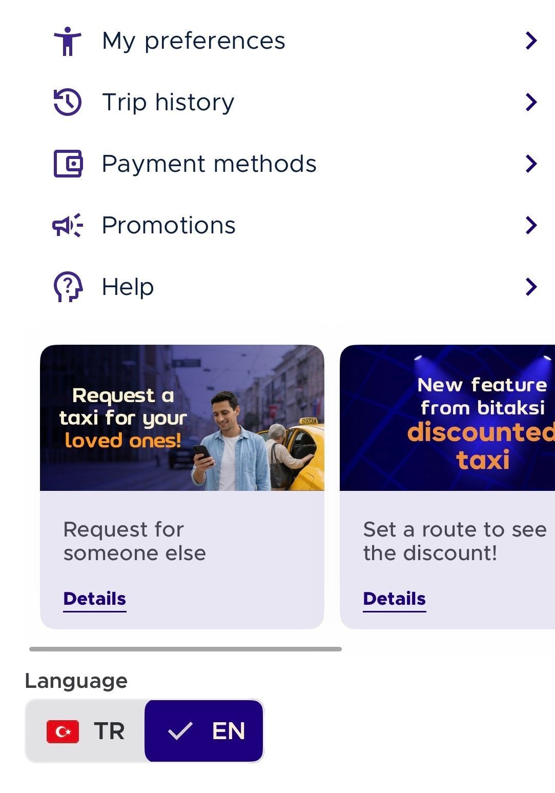Tap the Promotions megaphone icon
This screenshot has width=555, height=793.
tap(67, 225)
